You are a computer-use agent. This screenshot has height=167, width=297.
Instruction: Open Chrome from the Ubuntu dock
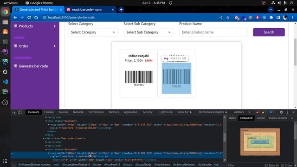(5, 12)
